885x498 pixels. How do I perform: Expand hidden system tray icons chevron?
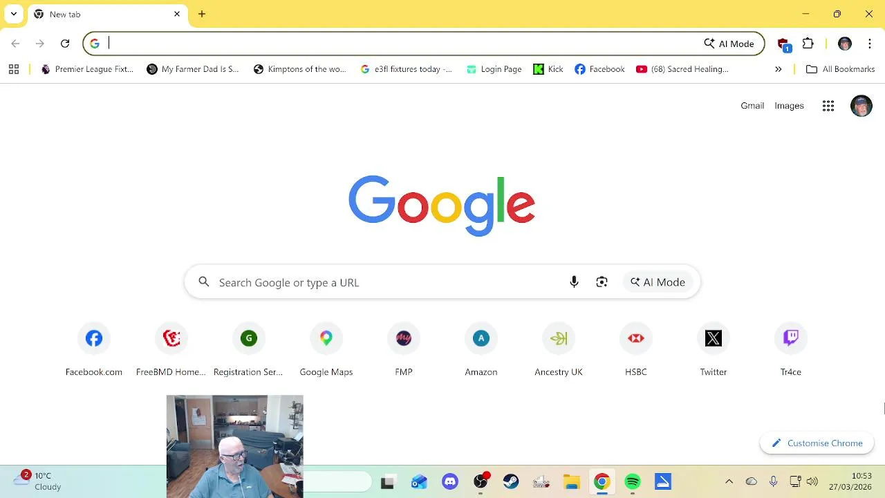pyautogui.click(x=729, y=481)
